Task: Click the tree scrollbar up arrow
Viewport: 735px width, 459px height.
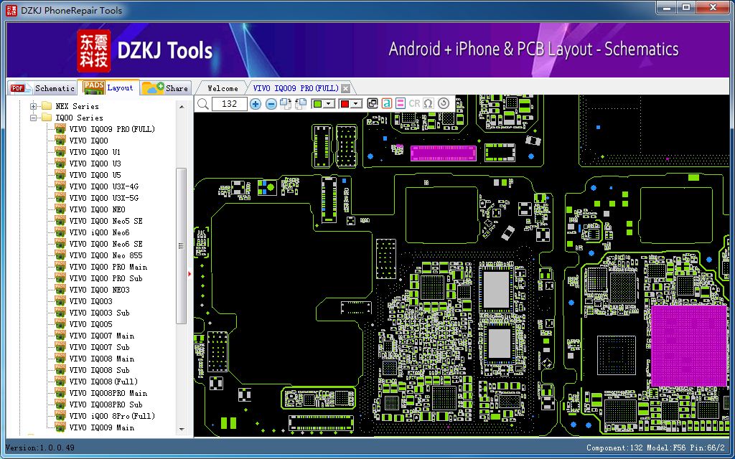Action: coord(182,107)
